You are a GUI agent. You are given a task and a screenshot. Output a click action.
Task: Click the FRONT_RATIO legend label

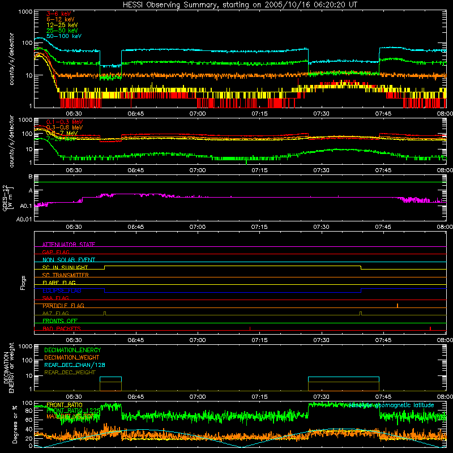[65, 405]
